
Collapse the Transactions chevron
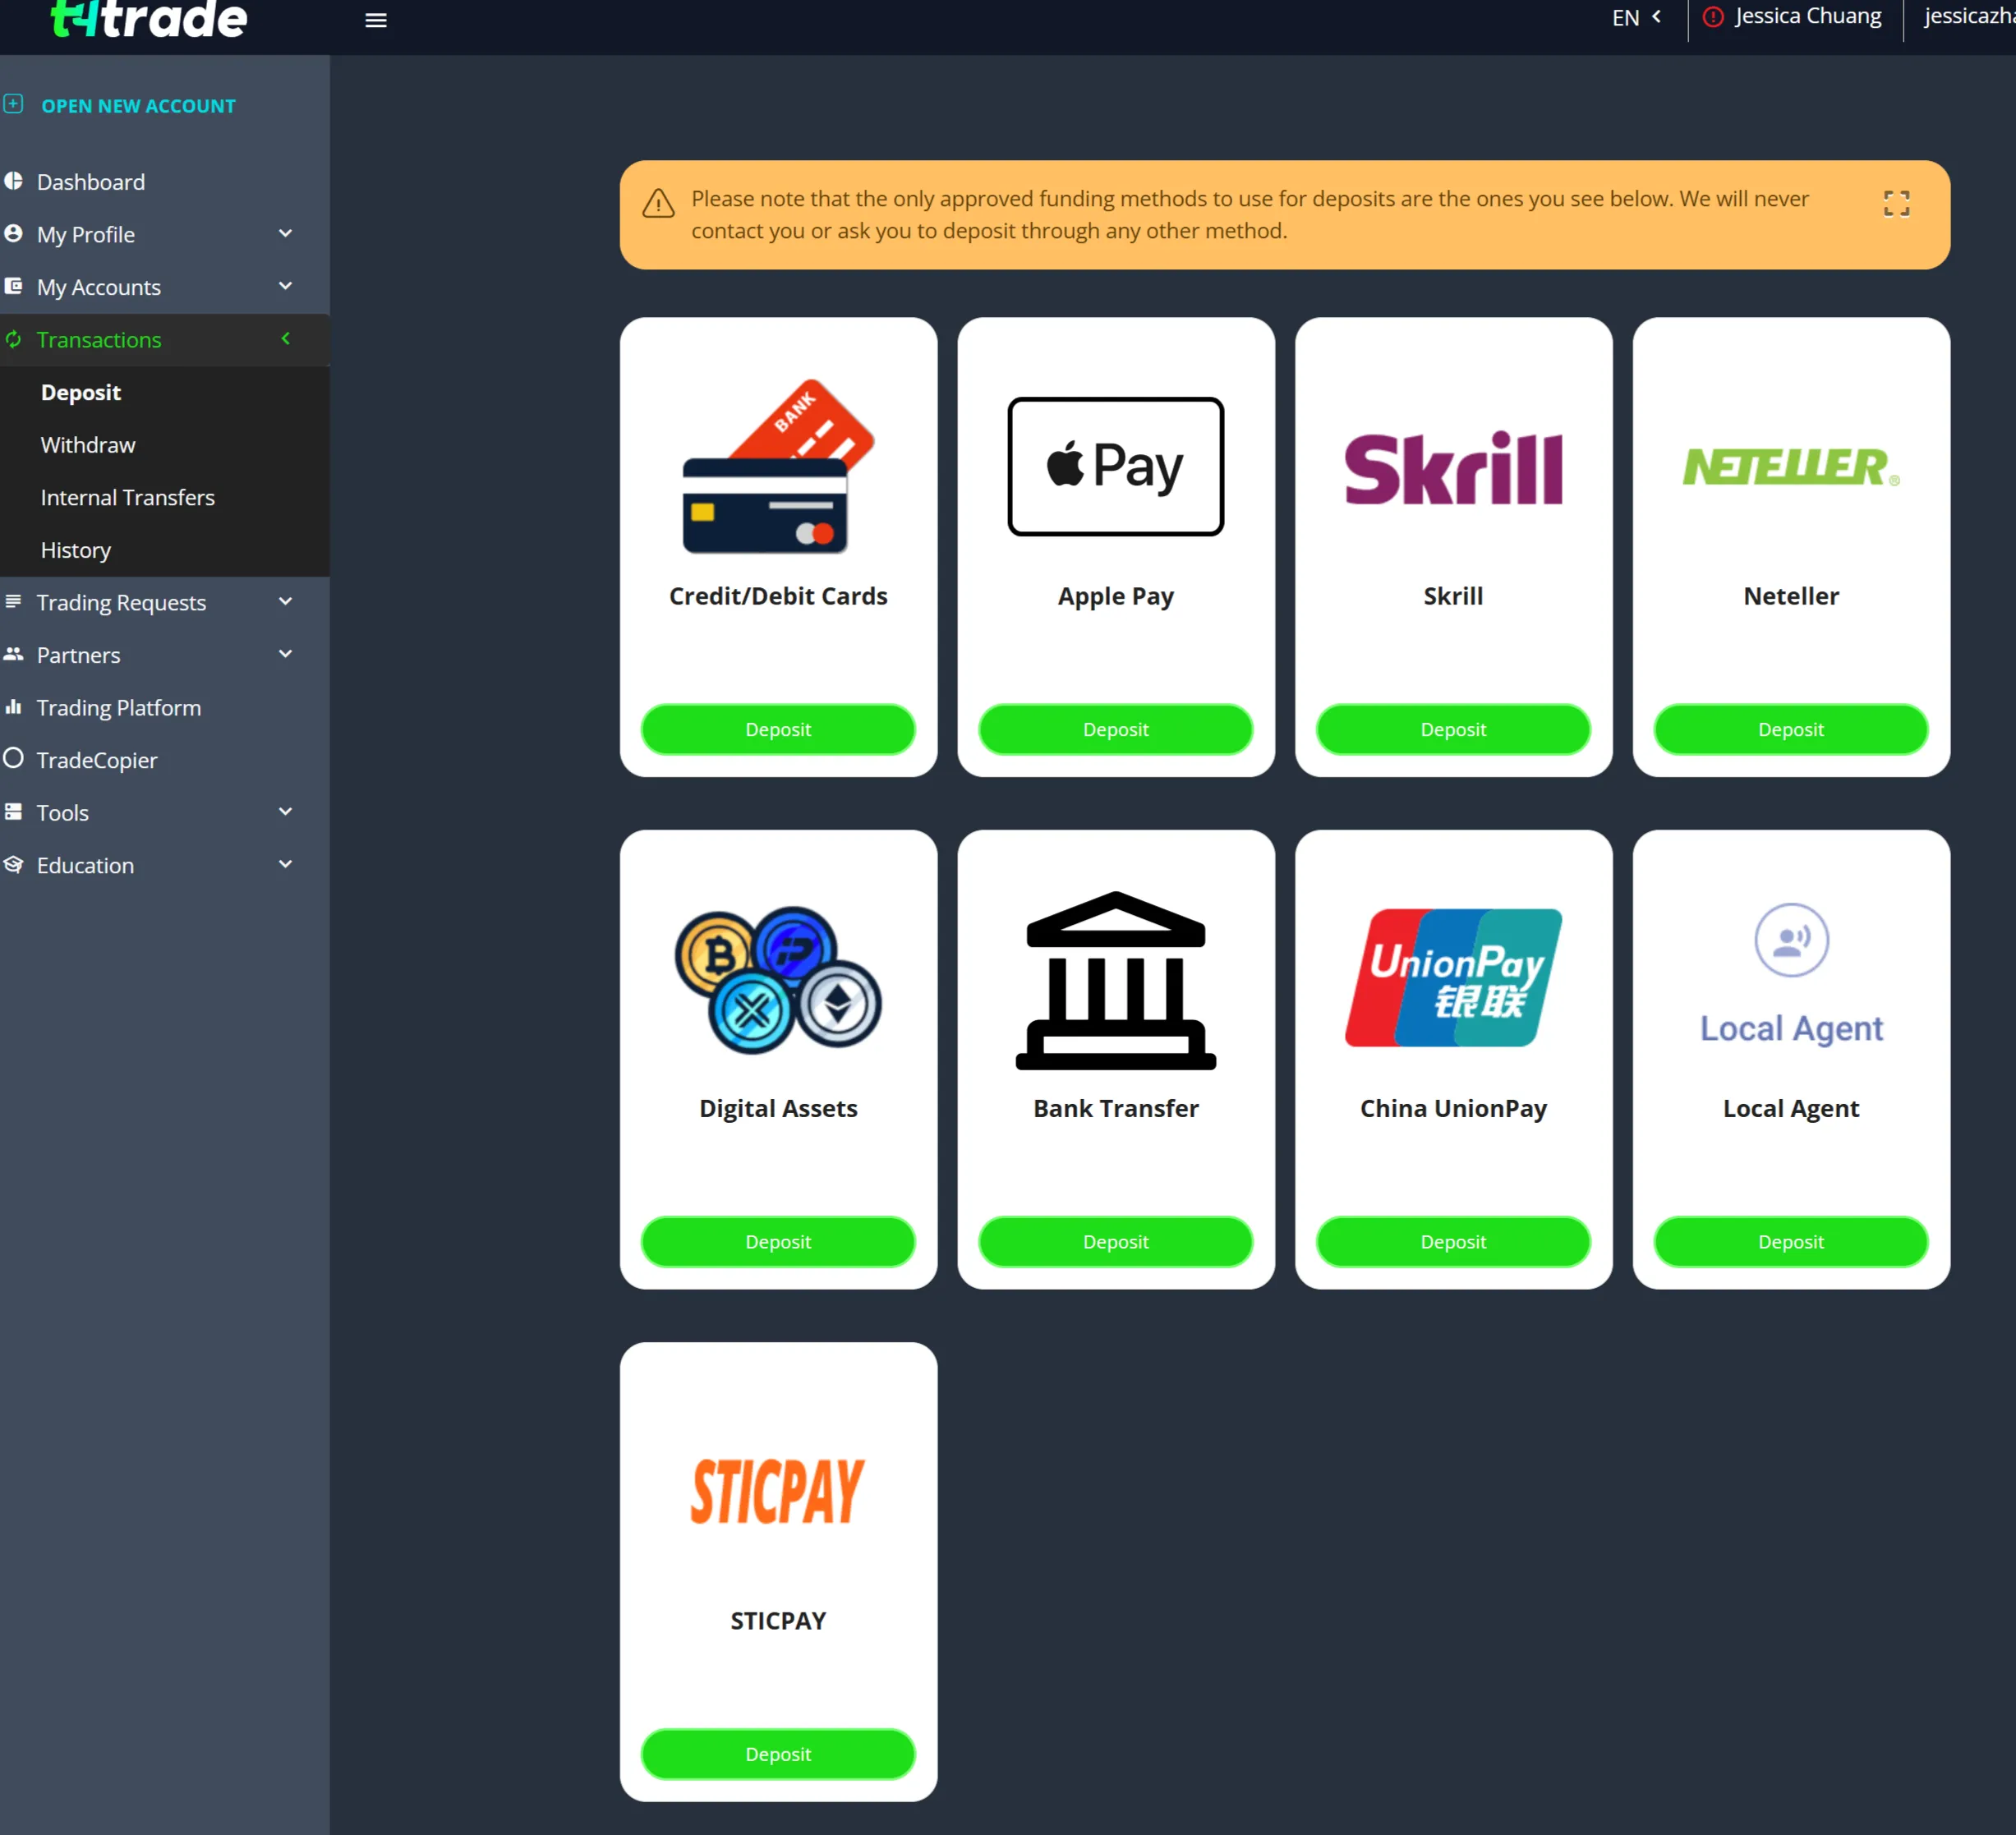click(285, 339)
